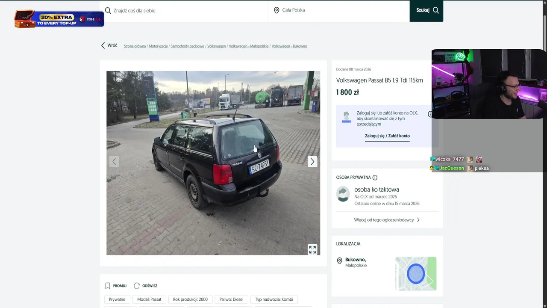Open the 'Samochody osobowe' breadcrumb link
This screenshot has height=308, width=547.
(187, 46)
